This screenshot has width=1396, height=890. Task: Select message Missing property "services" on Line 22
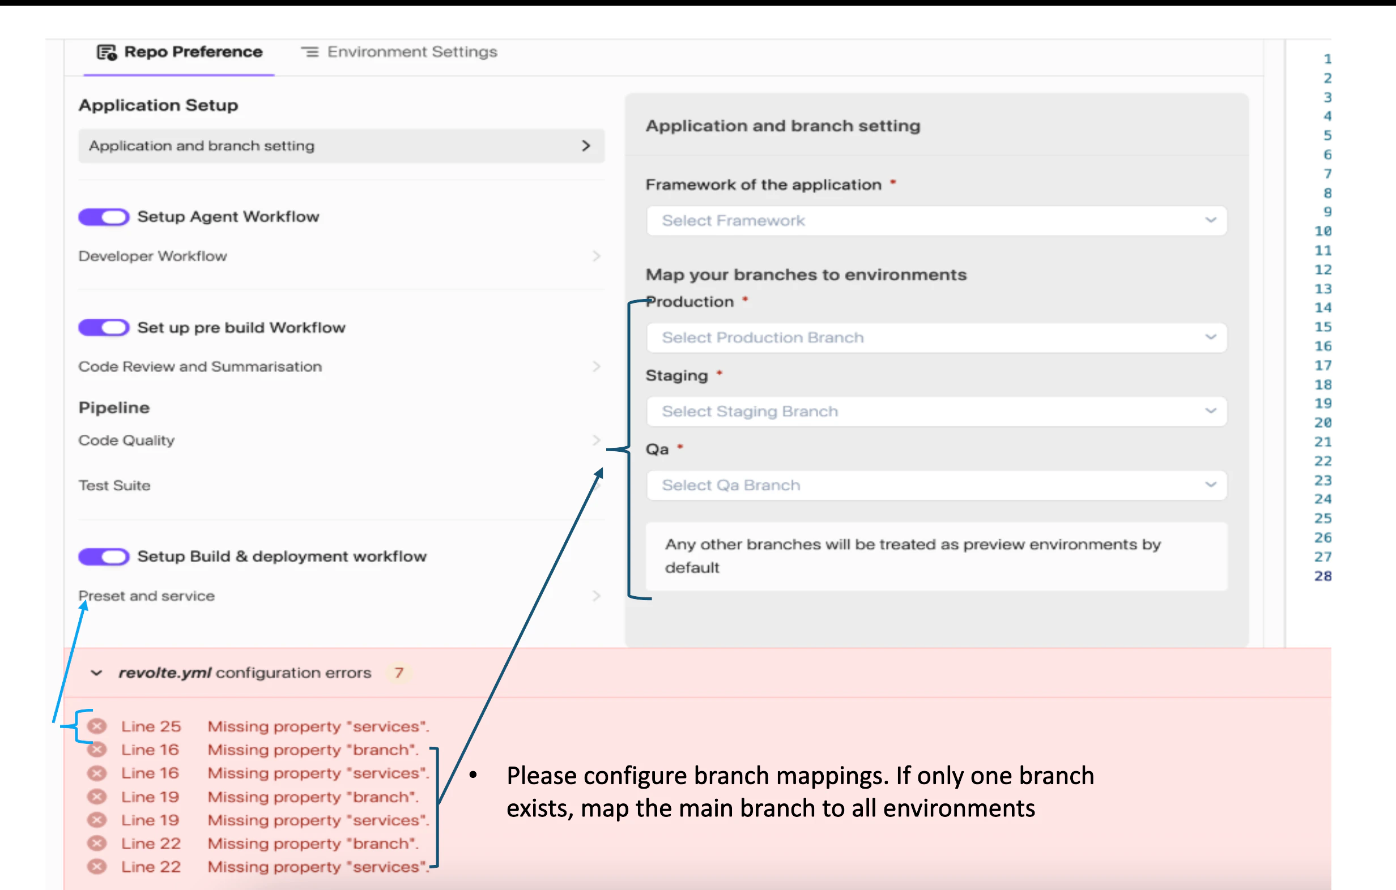318,867
